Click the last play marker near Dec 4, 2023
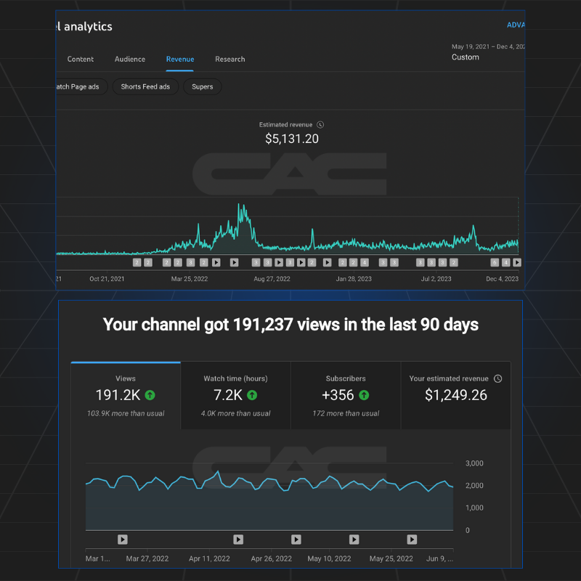The height and width of the screenshot is (581, 581). point(517,262)
